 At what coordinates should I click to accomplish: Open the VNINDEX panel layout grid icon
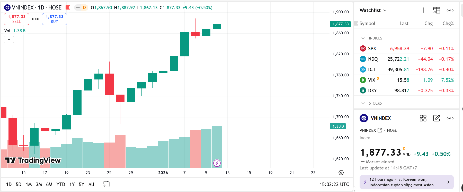[423, 118]
